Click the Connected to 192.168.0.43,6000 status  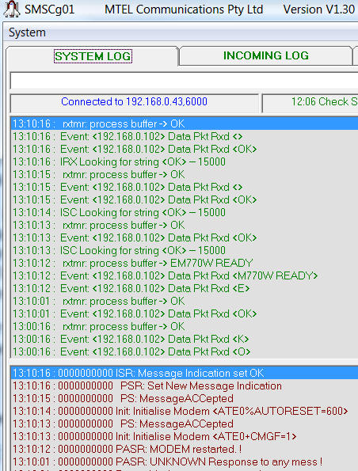(x=134, y=102)
